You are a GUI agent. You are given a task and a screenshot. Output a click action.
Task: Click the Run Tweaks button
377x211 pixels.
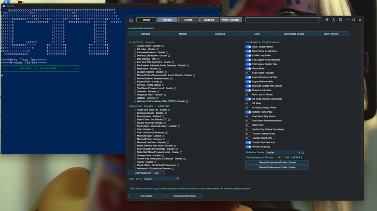146,196
